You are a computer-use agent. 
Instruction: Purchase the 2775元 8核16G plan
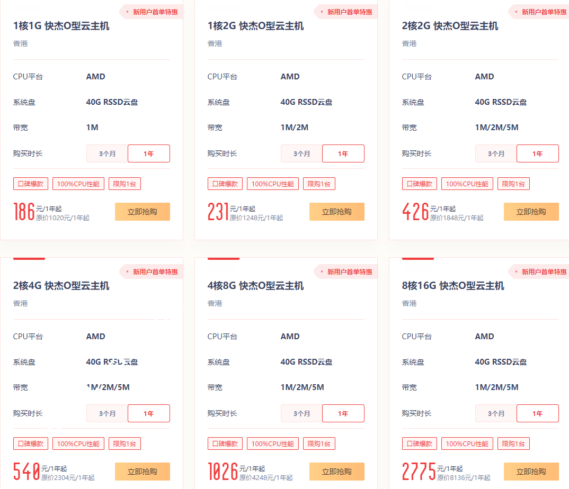point(531,472)
